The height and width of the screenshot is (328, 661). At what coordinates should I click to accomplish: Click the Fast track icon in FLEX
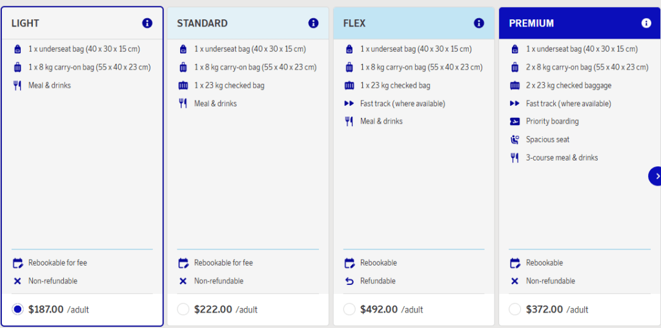pos(349,104)
